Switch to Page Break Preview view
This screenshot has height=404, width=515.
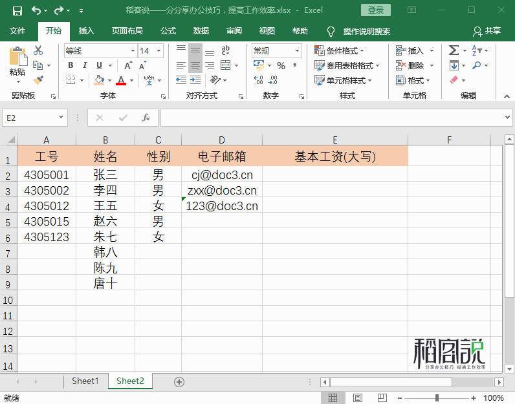[x=382, y=398]
